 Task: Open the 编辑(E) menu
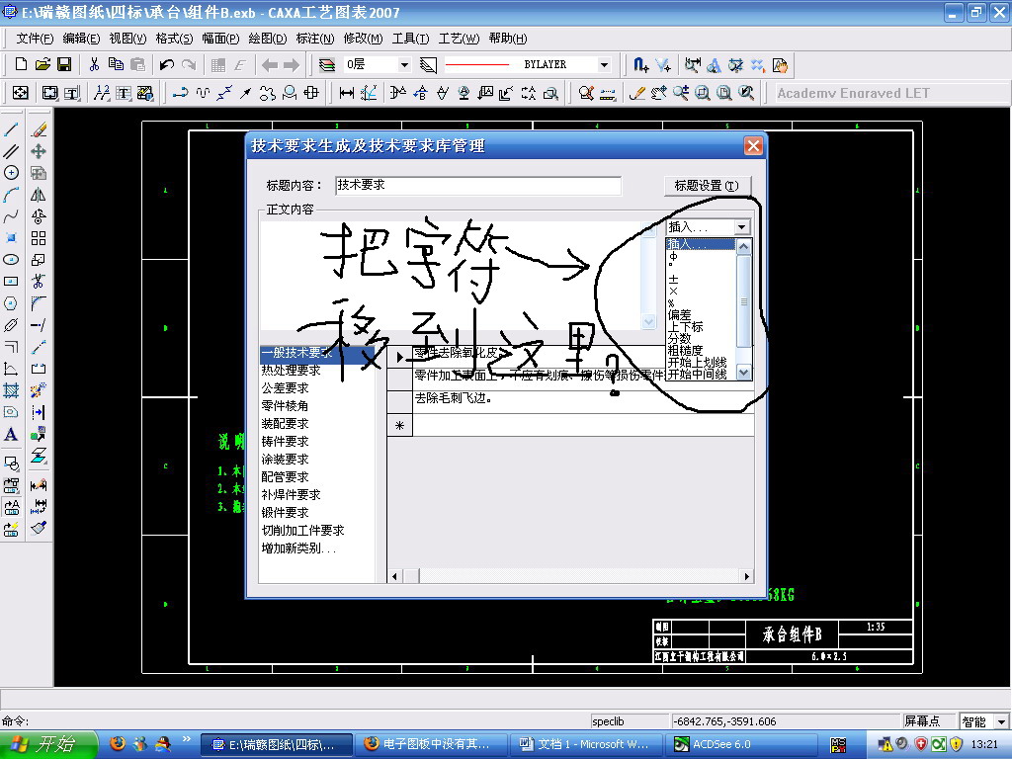tap(81, 39)
